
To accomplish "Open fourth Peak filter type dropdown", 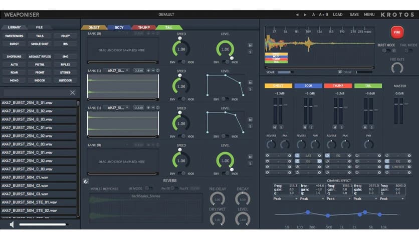I will tap(365, 199).
